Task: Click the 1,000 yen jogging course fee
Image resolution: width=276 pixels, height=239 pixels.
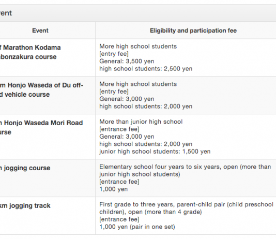Action: [x=114, y=189]
